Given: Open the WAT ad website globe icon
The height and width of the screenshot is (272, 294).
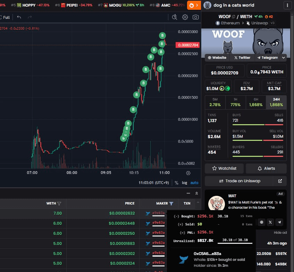Looking at the screenshot, I should tap(261, 222).
